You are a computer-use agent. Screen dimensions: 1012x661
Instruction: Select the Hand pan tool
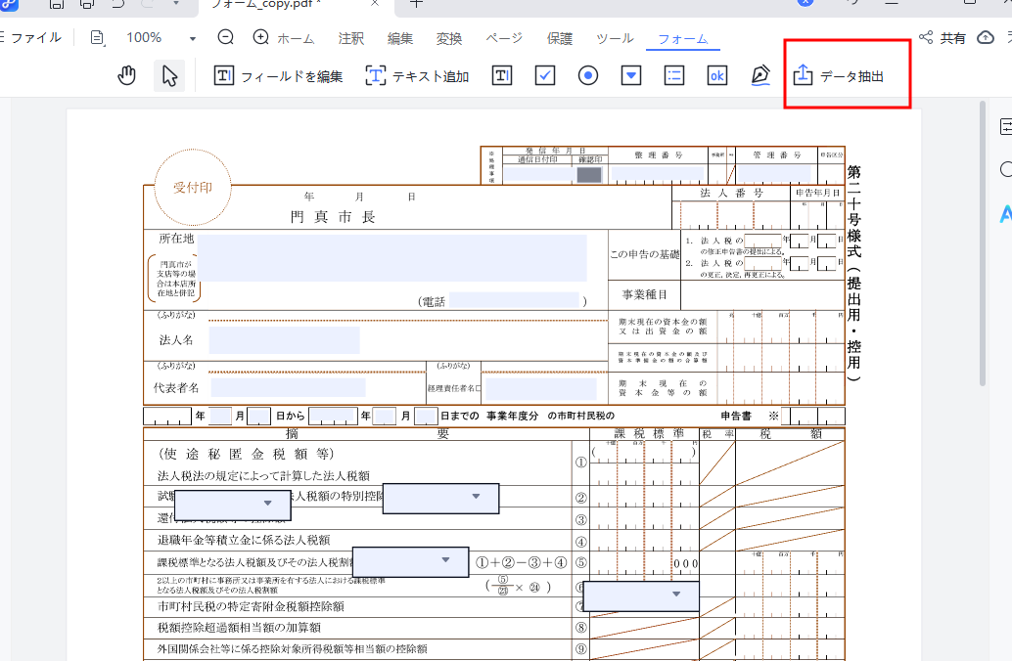click(125, 75)
